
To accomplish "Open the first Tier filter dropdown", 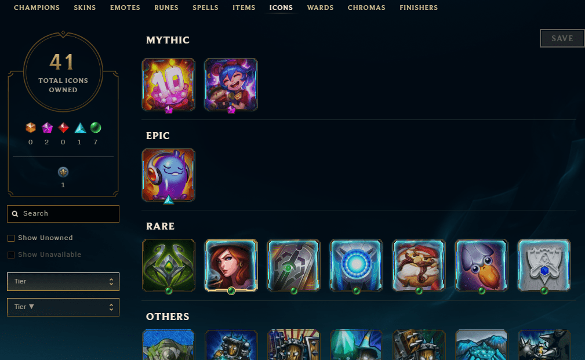I will click(63, 282).
